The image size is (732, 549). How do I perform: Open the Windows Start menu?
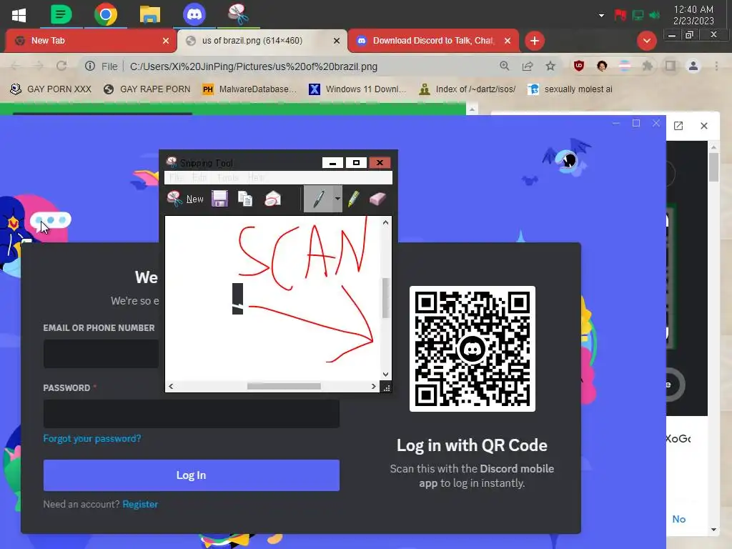[x=19, y=16]
